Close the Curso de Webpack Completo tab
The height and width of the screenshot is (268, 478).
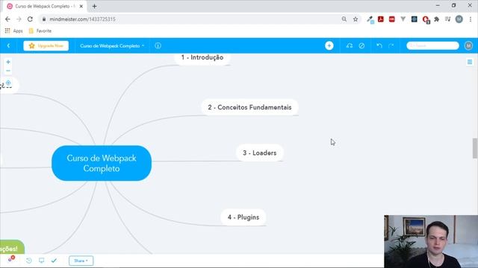point(81,6)
